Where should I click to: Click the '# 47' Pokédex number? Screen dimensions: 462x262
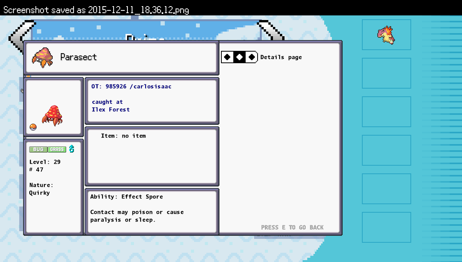36,170
